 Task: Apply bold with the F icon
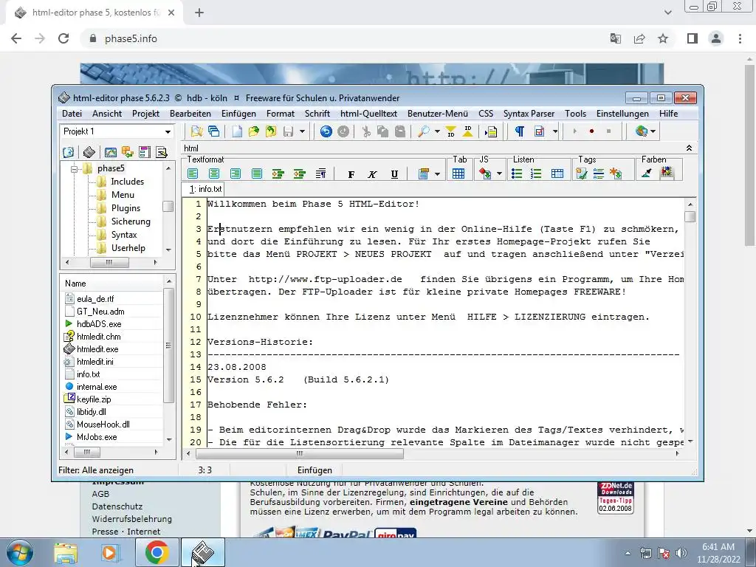click(351, 174)
